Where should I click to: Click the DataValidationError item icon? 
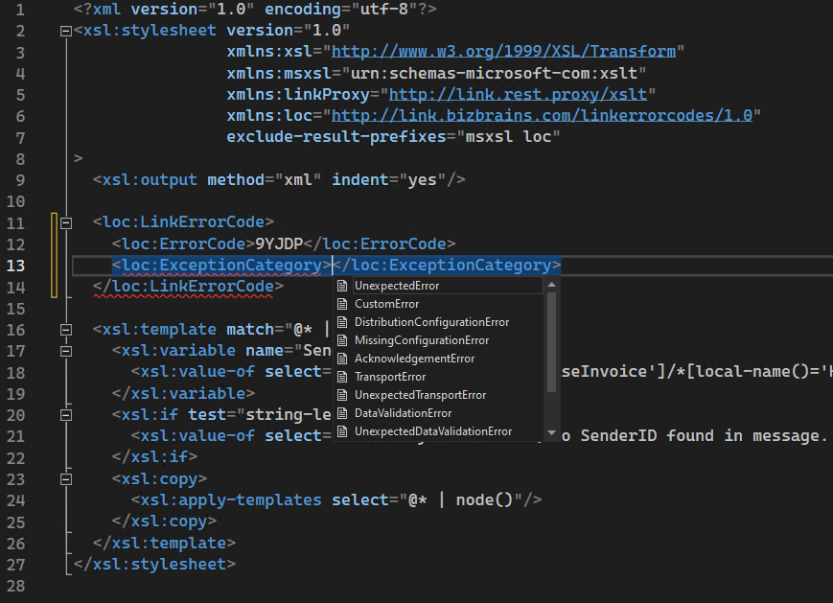click(x=342, y=412)
